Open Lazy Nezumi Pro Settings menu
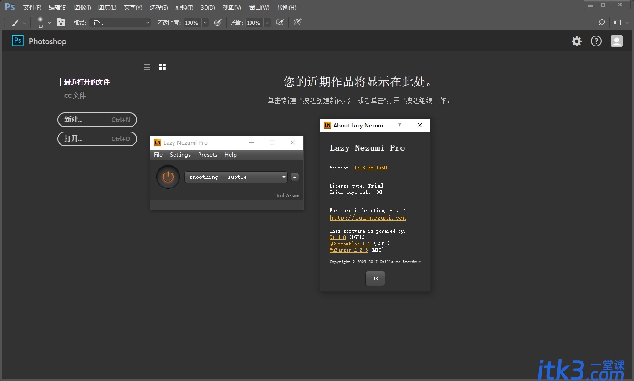The width and height of the screenshot is (634, 381). click(180, 155)
